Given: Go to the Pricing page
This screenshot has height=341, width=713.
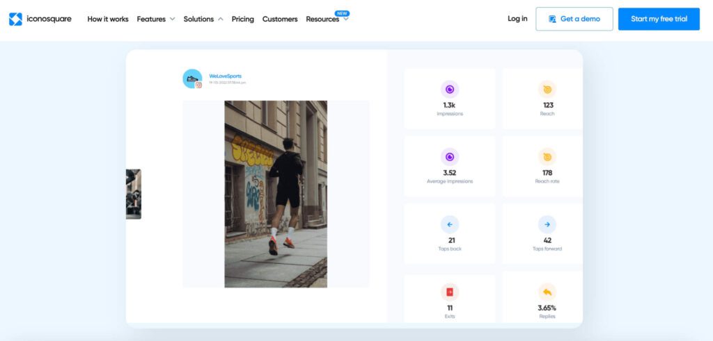Looking at the screenshot, I should 243,19.
